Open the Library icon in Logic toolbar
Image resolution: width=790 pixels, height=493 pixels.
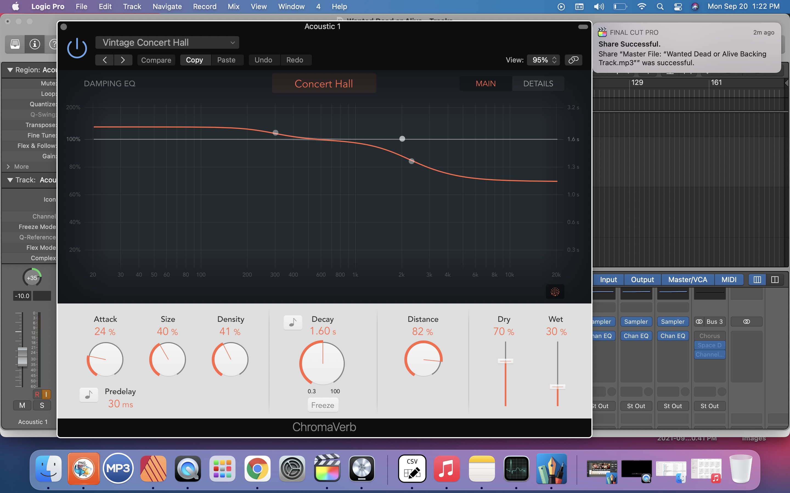click(15, 44)
